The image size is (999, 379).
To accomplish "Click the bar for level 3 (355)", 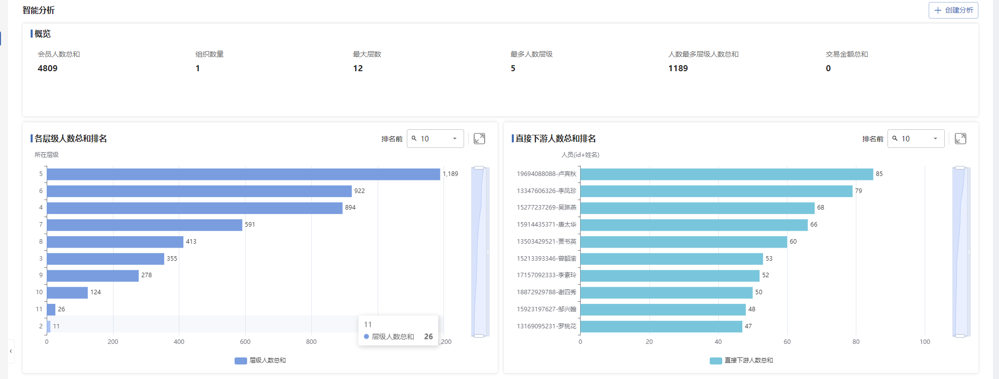I will pos(105,259).
